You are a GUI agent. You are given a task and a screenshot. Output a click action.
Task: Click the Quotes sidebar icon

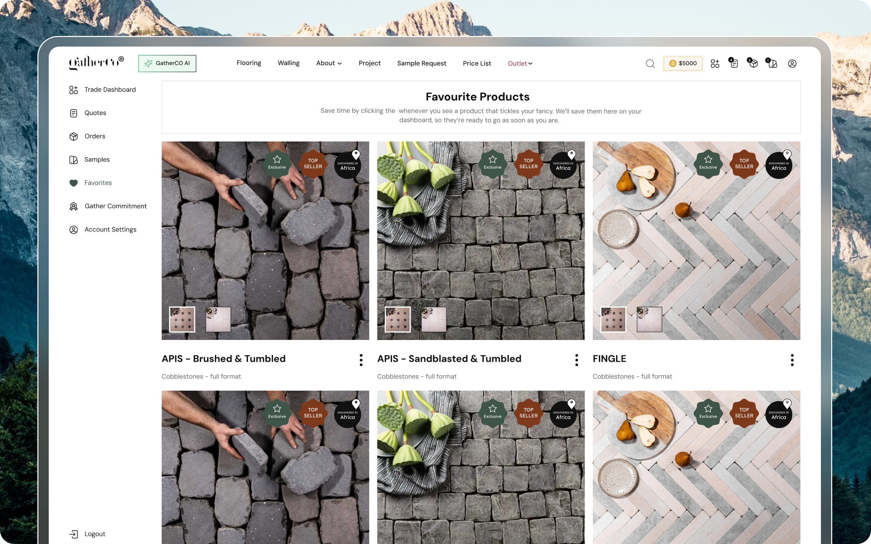pyautogui.click(x=73, y=113)
